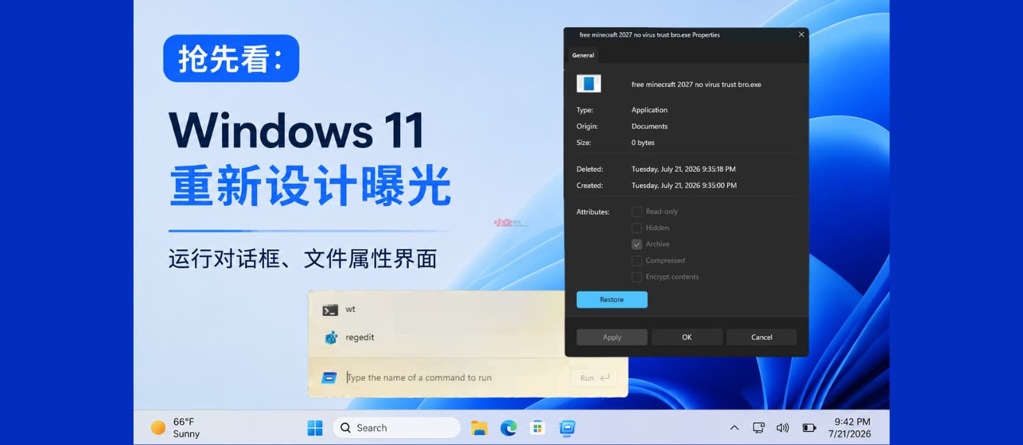Open network status tray icon
The width and height of the screenshot is (1023, 445).
tap(758, 428)
